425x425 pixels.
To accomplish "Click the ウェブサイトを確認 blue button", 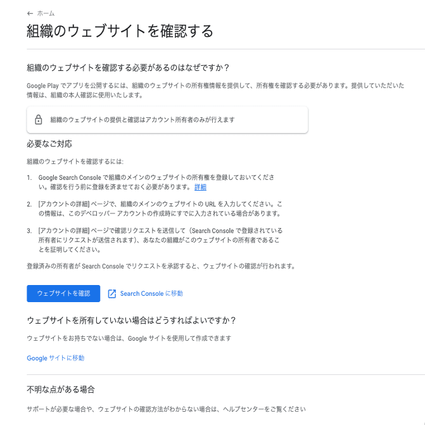I will [63, 293].
